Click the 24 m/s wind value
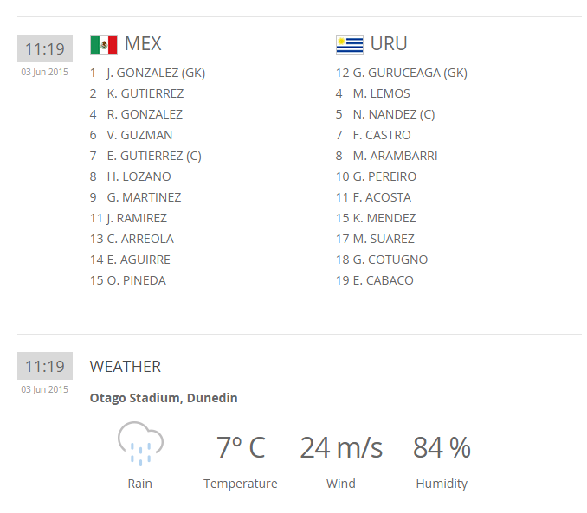 (x=341, y=448)
